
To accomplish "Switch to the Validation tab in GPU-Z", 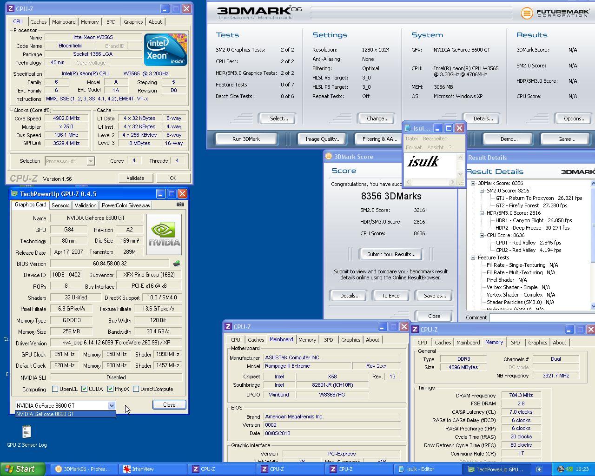I will [x=86, y=205].
